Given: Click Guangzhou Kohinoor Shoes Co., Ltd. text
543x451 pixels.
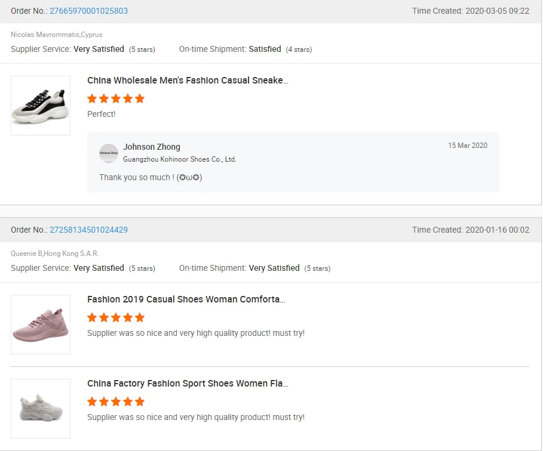Looking at the screenshot, I should click(x=180, y=159).
